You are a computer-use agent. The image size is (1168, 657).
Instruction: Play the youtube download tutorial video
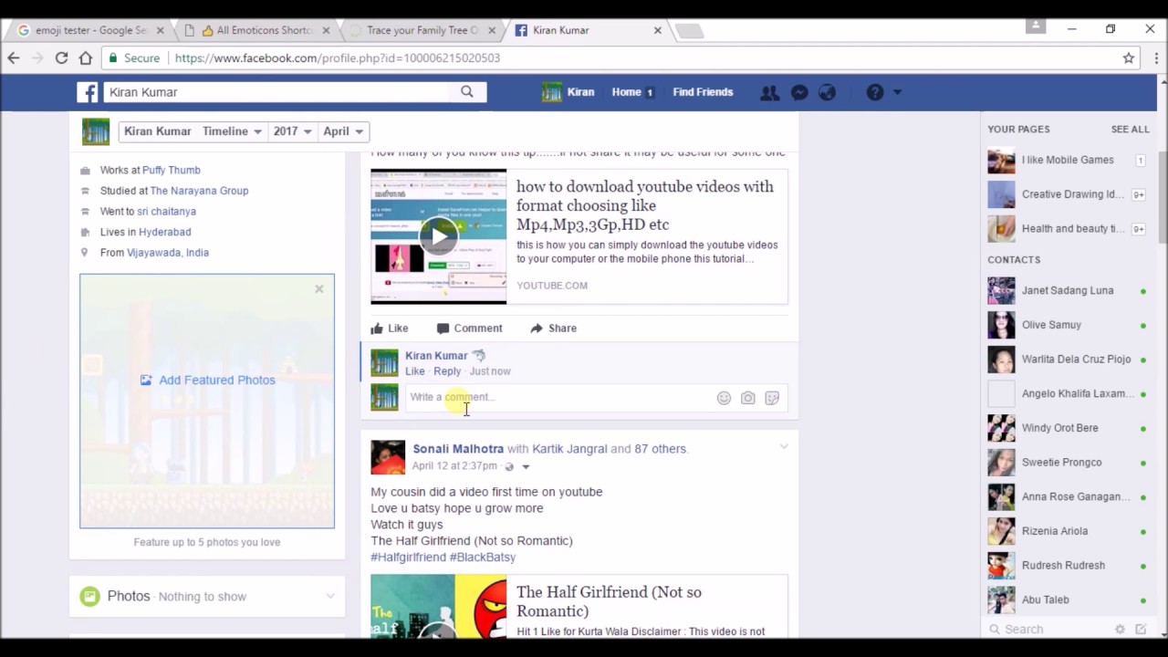coord(438,235)
